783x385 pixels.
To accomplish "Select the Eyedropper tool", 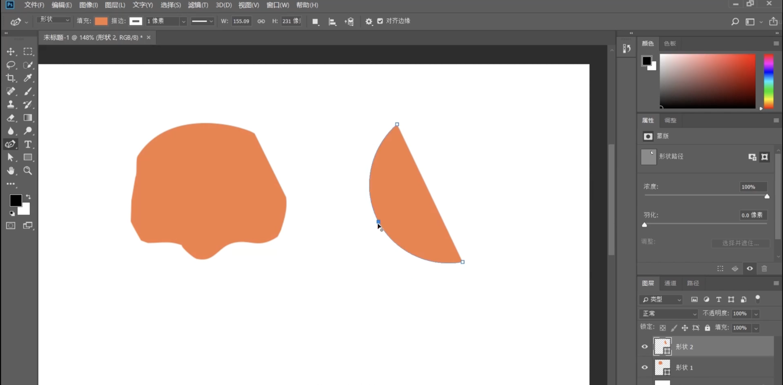I will tap(28, 78).
